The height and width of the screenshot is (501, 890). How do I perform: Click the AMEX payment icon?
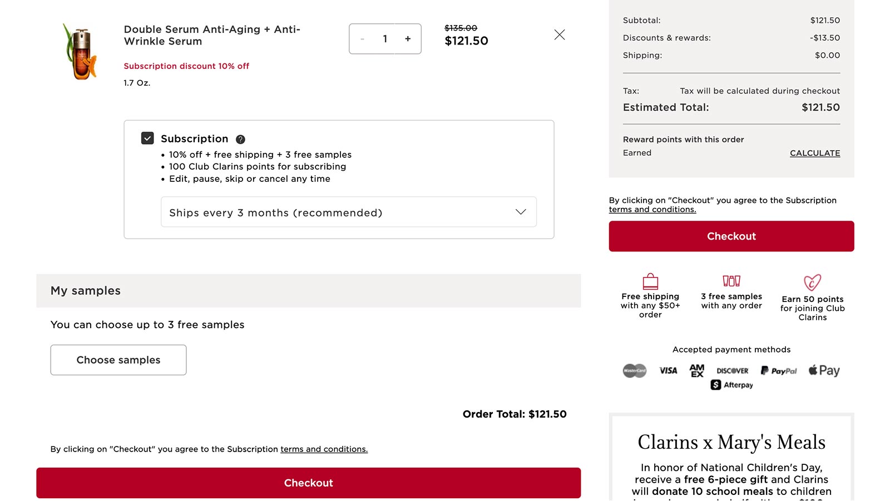[x=696, y=370]
